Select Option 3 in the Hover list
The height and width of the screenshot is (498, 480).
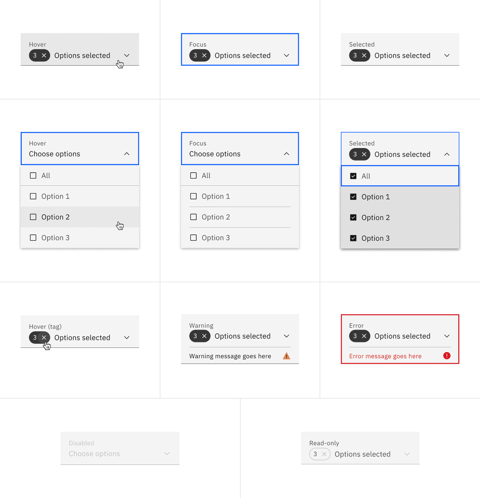point(55,238)
